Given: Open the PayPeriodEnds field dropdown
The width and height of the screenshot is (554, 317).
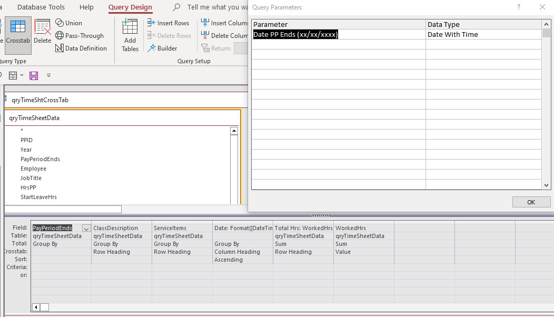Looking at the screenshot, I should [86, 227].
